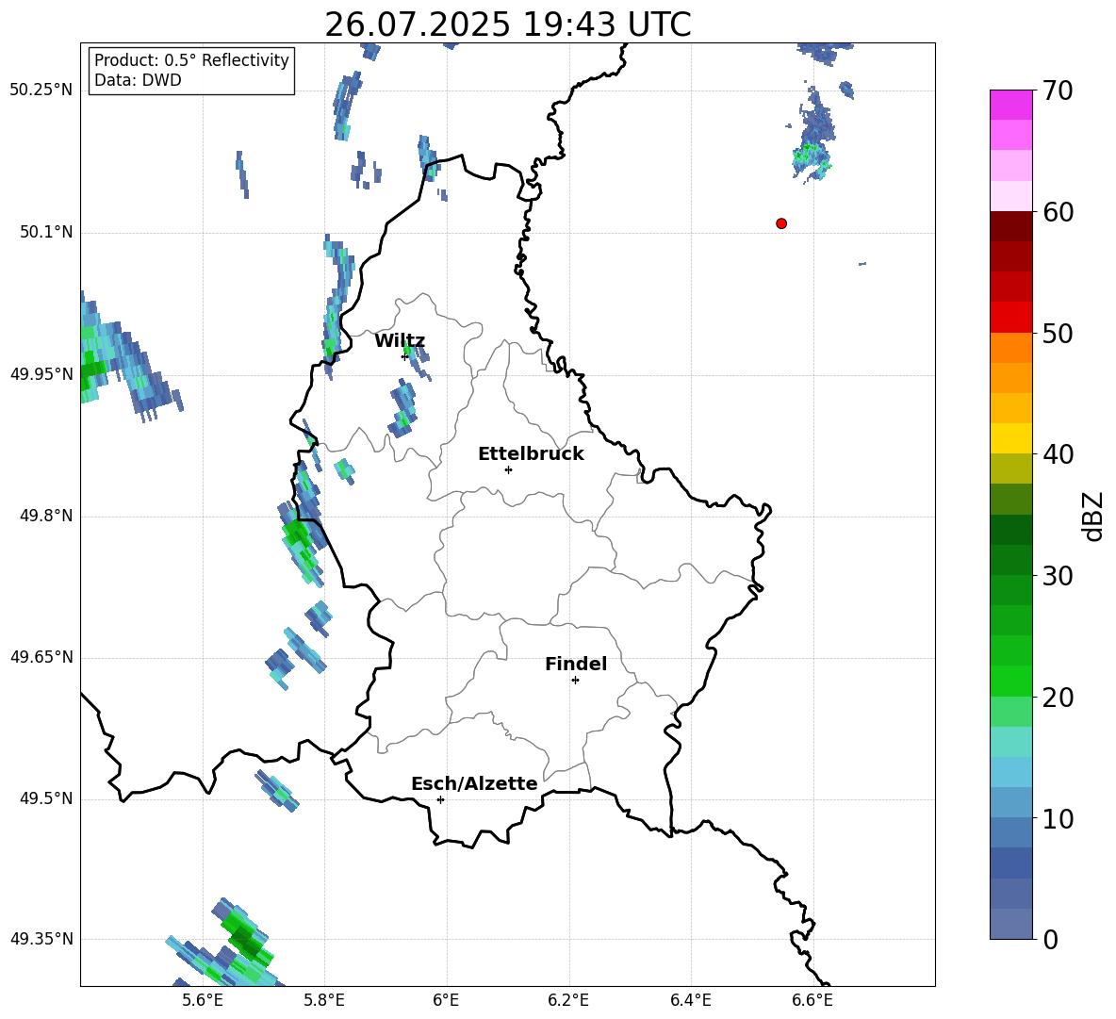Click the bright red colorbar swatch above 50 dBZ

coord(1010,318)
